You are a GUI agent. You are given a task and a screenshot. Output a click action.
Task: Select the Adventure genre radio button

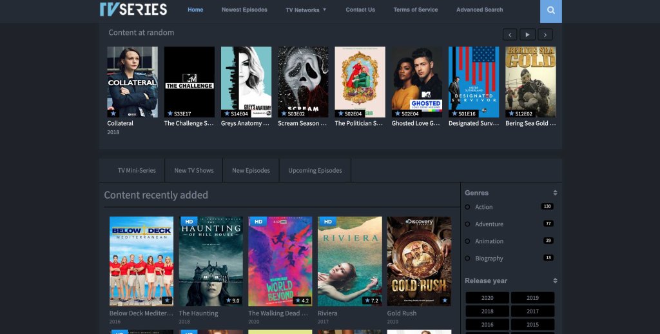click(x=467, y=224)
